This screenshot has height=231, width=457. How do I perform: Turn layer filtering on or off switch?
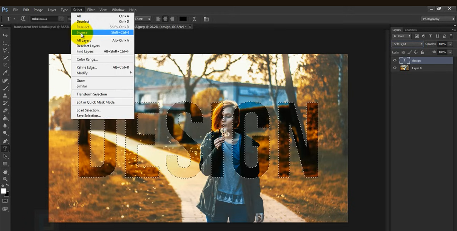452,36
